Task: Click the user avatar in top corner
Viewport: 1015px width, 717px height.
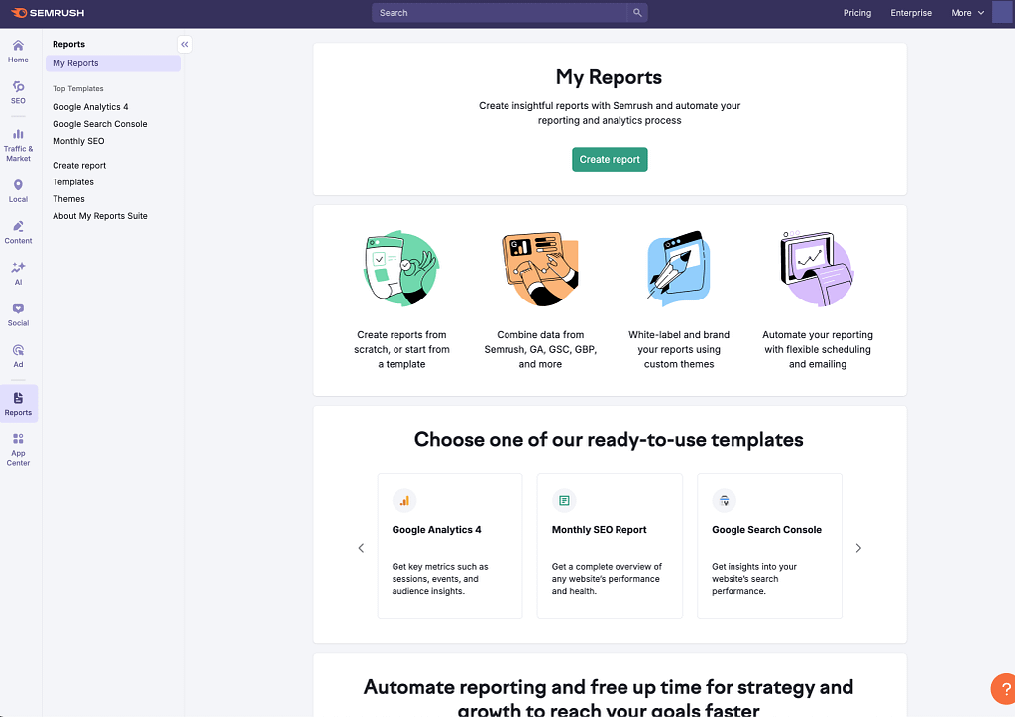Action: tap(1003, 12)
